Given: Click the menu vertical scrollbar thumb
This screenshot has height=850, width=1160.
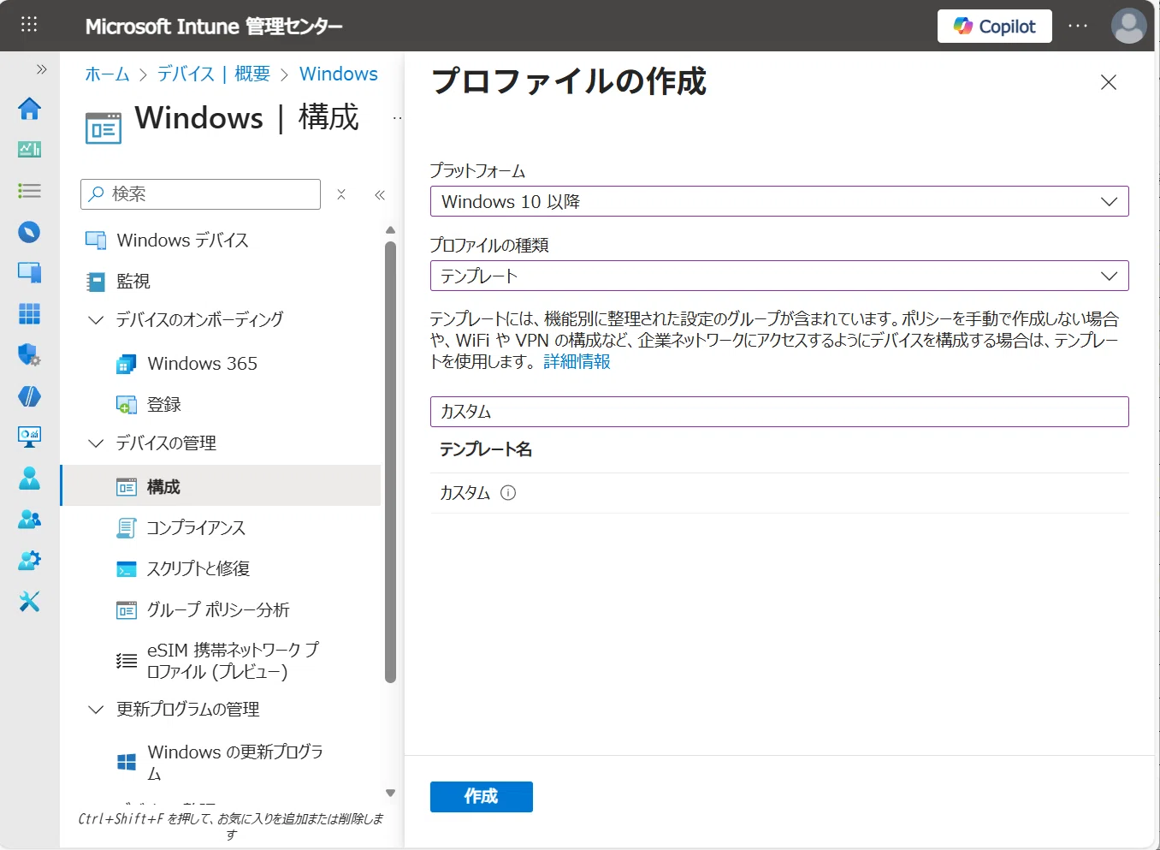Looking at the screenshot, I should tap(391, 462).
